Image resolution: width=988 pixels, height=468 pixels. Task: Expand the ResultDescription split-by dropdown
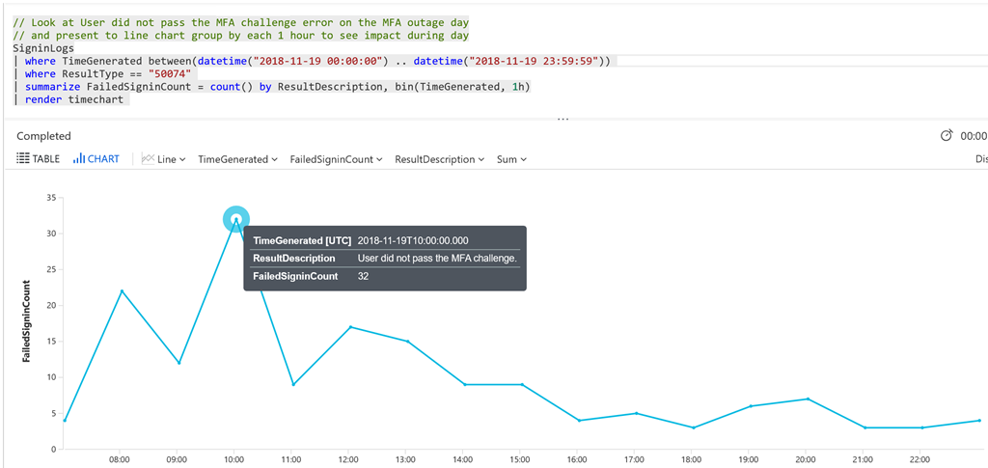[x=439, y=159]
